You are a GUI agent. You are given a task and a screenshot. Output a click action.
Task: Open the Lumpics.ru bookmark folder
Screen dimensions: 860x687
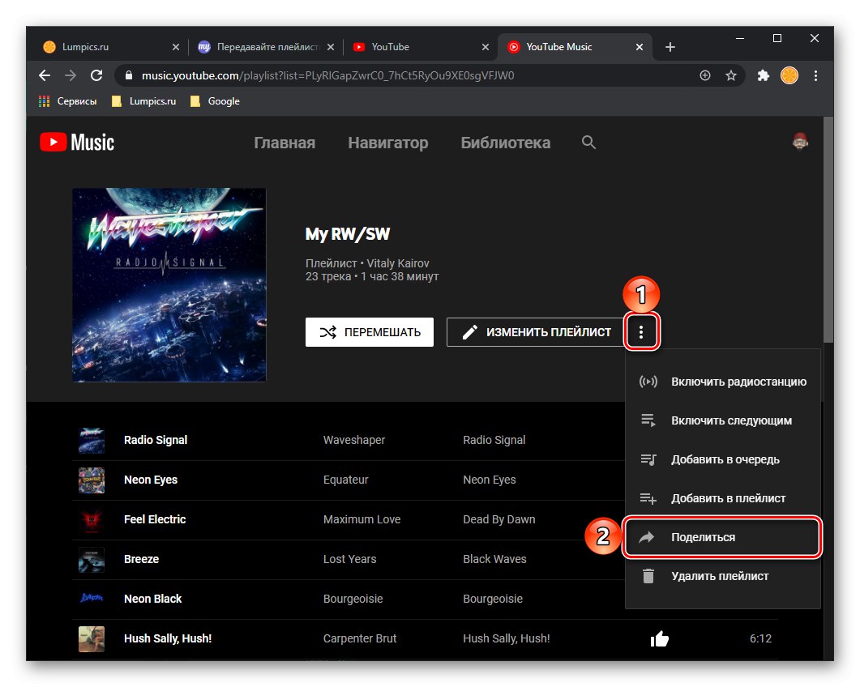pyautogui.click(x=143, y=101)
